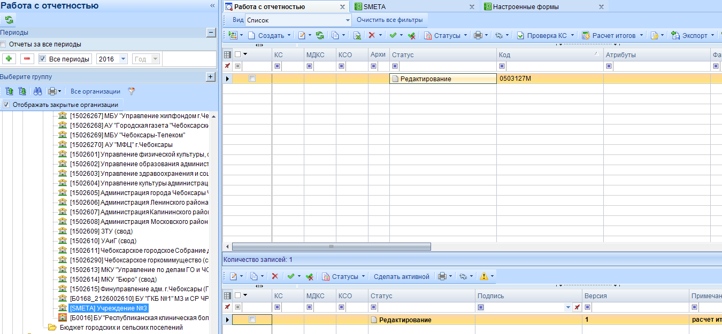Click the Очистить все фильтры button
722x334 pixels.
389,20
